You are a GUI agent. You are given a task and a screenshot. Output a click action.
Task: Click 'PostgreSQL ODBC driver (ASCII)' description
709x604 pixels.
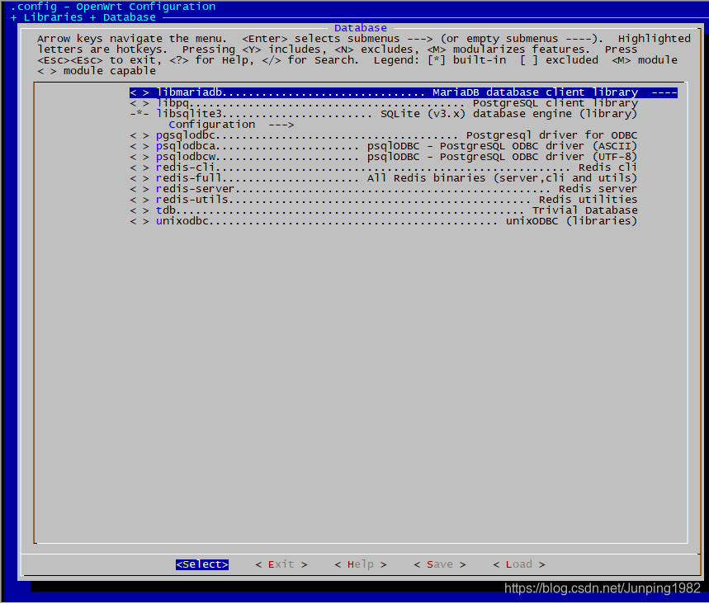point(538,147)
